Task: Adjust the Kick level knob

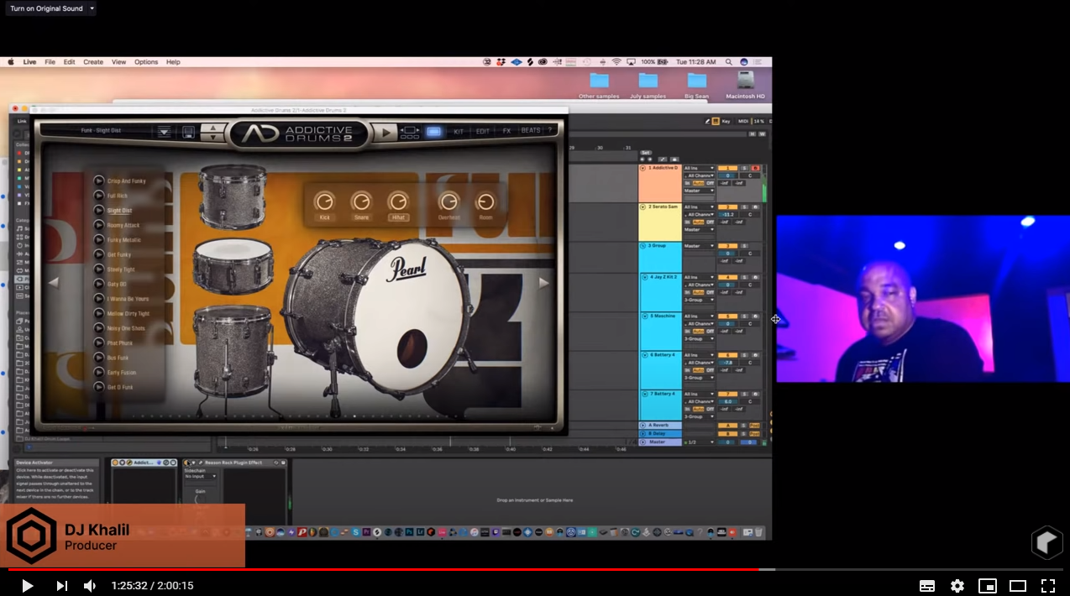Action: [x=324, y=201]
